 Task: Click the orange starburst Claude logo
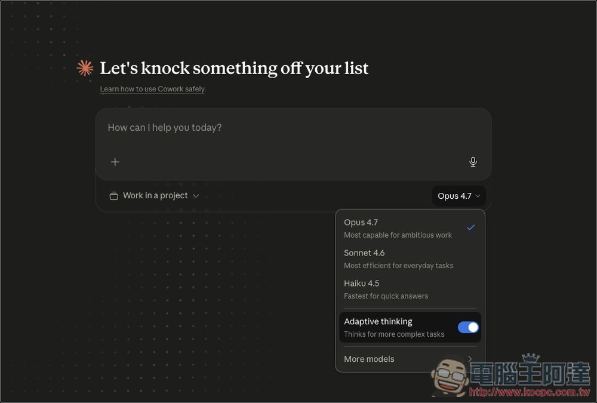[x=85, y=68]
